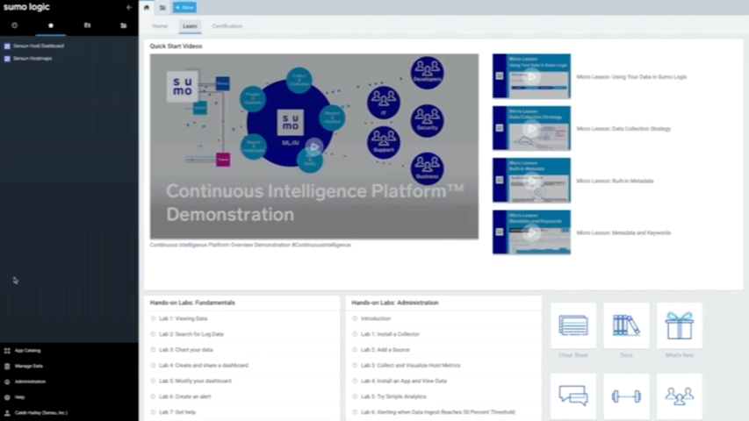Image resolution: width=749 pixels, height=421 pixels.
Task: Open Lab 6: Create an alert
Action: point(185,396)
